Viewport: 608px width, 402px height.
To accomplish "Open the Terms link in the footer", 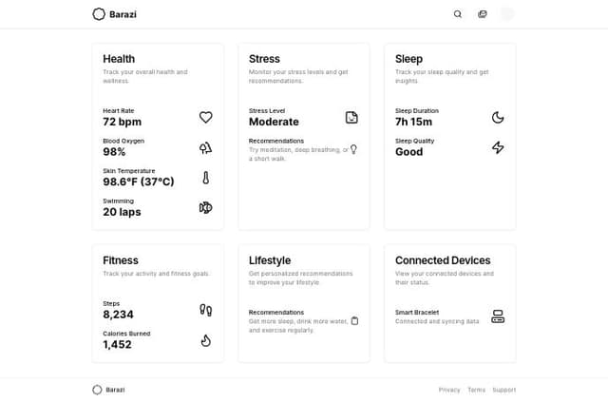I will 476,390.
